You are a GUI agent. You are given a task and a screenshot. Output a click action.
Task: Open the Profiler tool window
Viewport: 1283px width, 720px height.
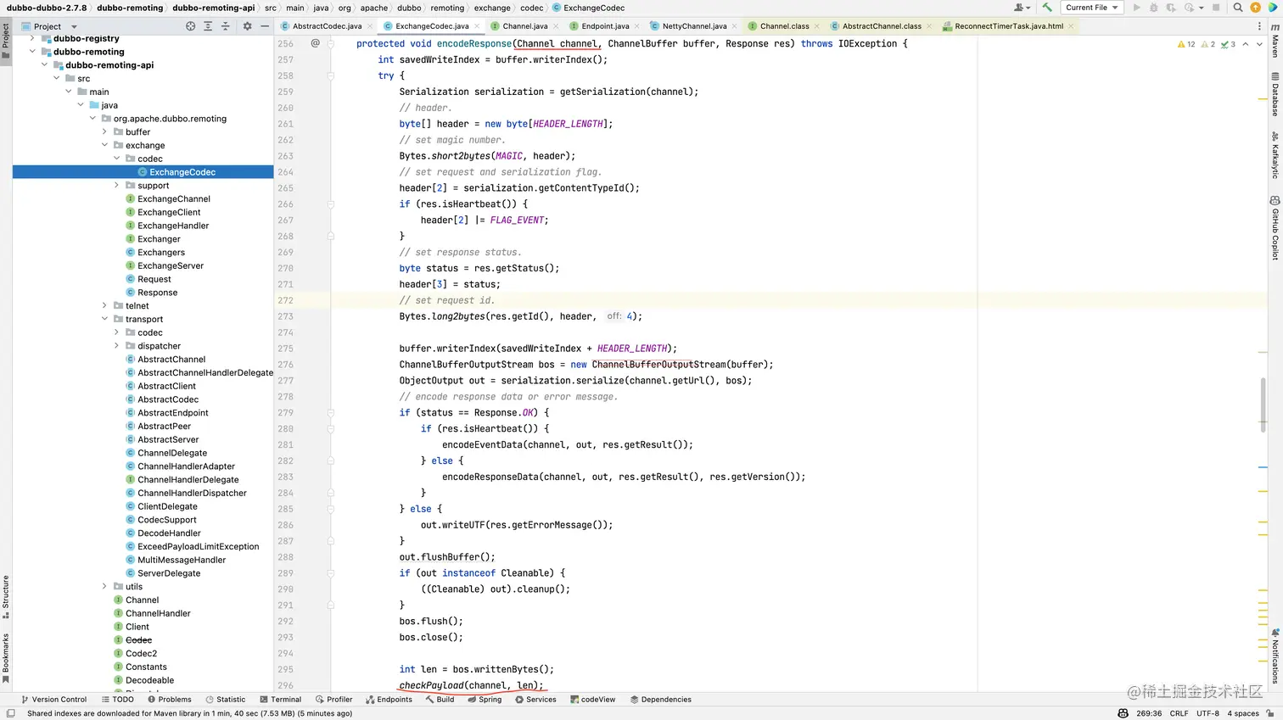(x=333, y=700)
